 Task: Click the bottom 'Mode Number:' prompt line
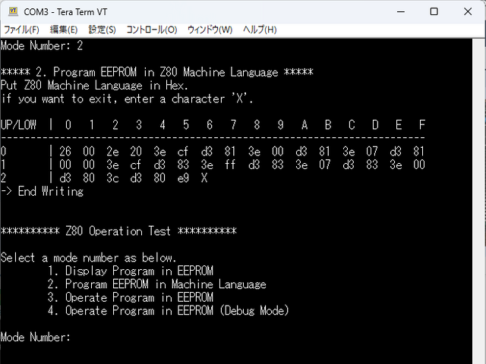point(36,337)
